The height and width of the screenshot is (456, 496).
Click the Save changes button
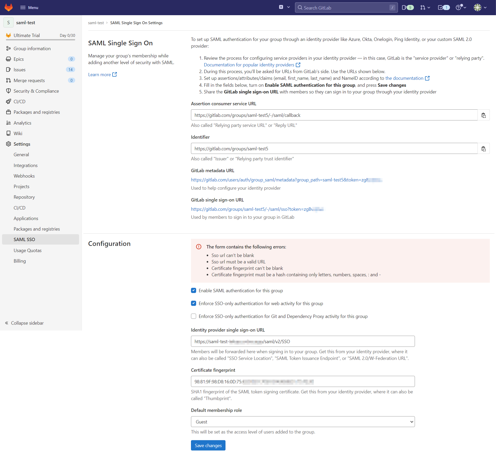(208, 445)
